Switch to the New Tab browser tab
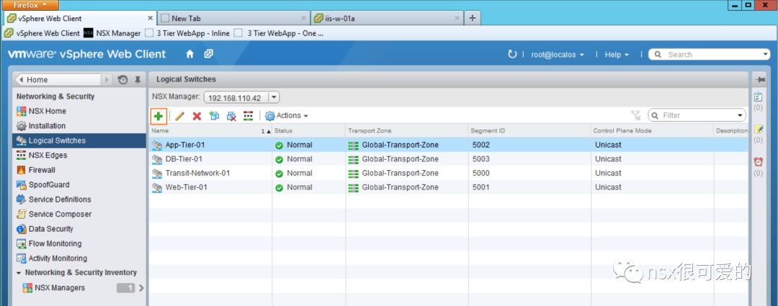Screen dimensions: 778x306 (233, 18)
